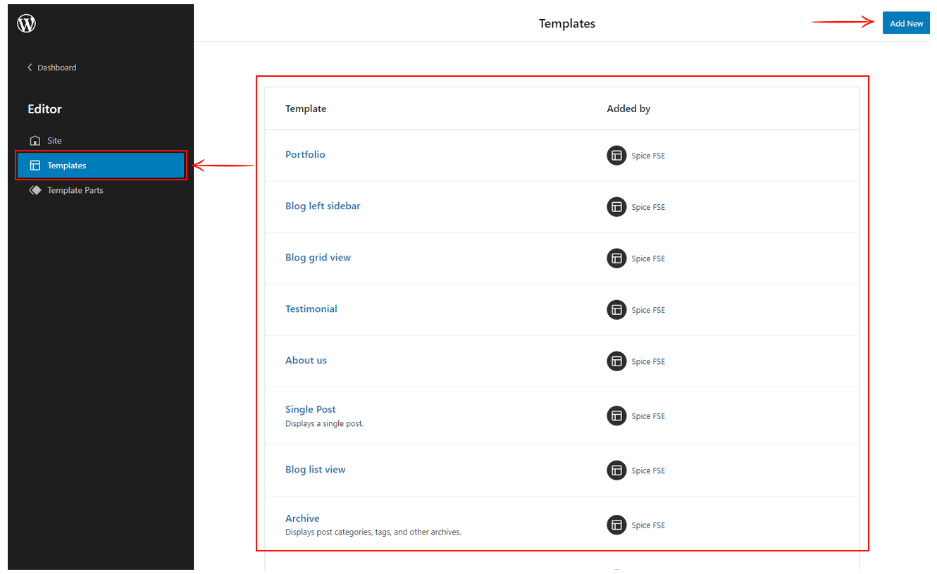Click the Testimonial template link
Viewport: 937px width, 574px height.
point(311,308)
